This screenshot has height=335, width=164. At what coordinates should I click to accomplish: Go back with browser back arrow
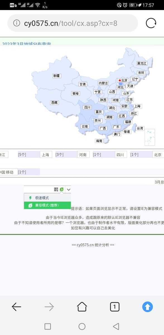(16, 307)
